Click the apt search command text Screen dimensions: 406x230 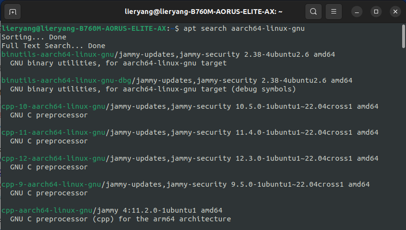point(244,28)
